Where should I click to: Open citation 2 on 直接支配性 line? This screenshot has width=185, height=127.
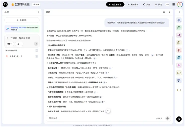110,68
